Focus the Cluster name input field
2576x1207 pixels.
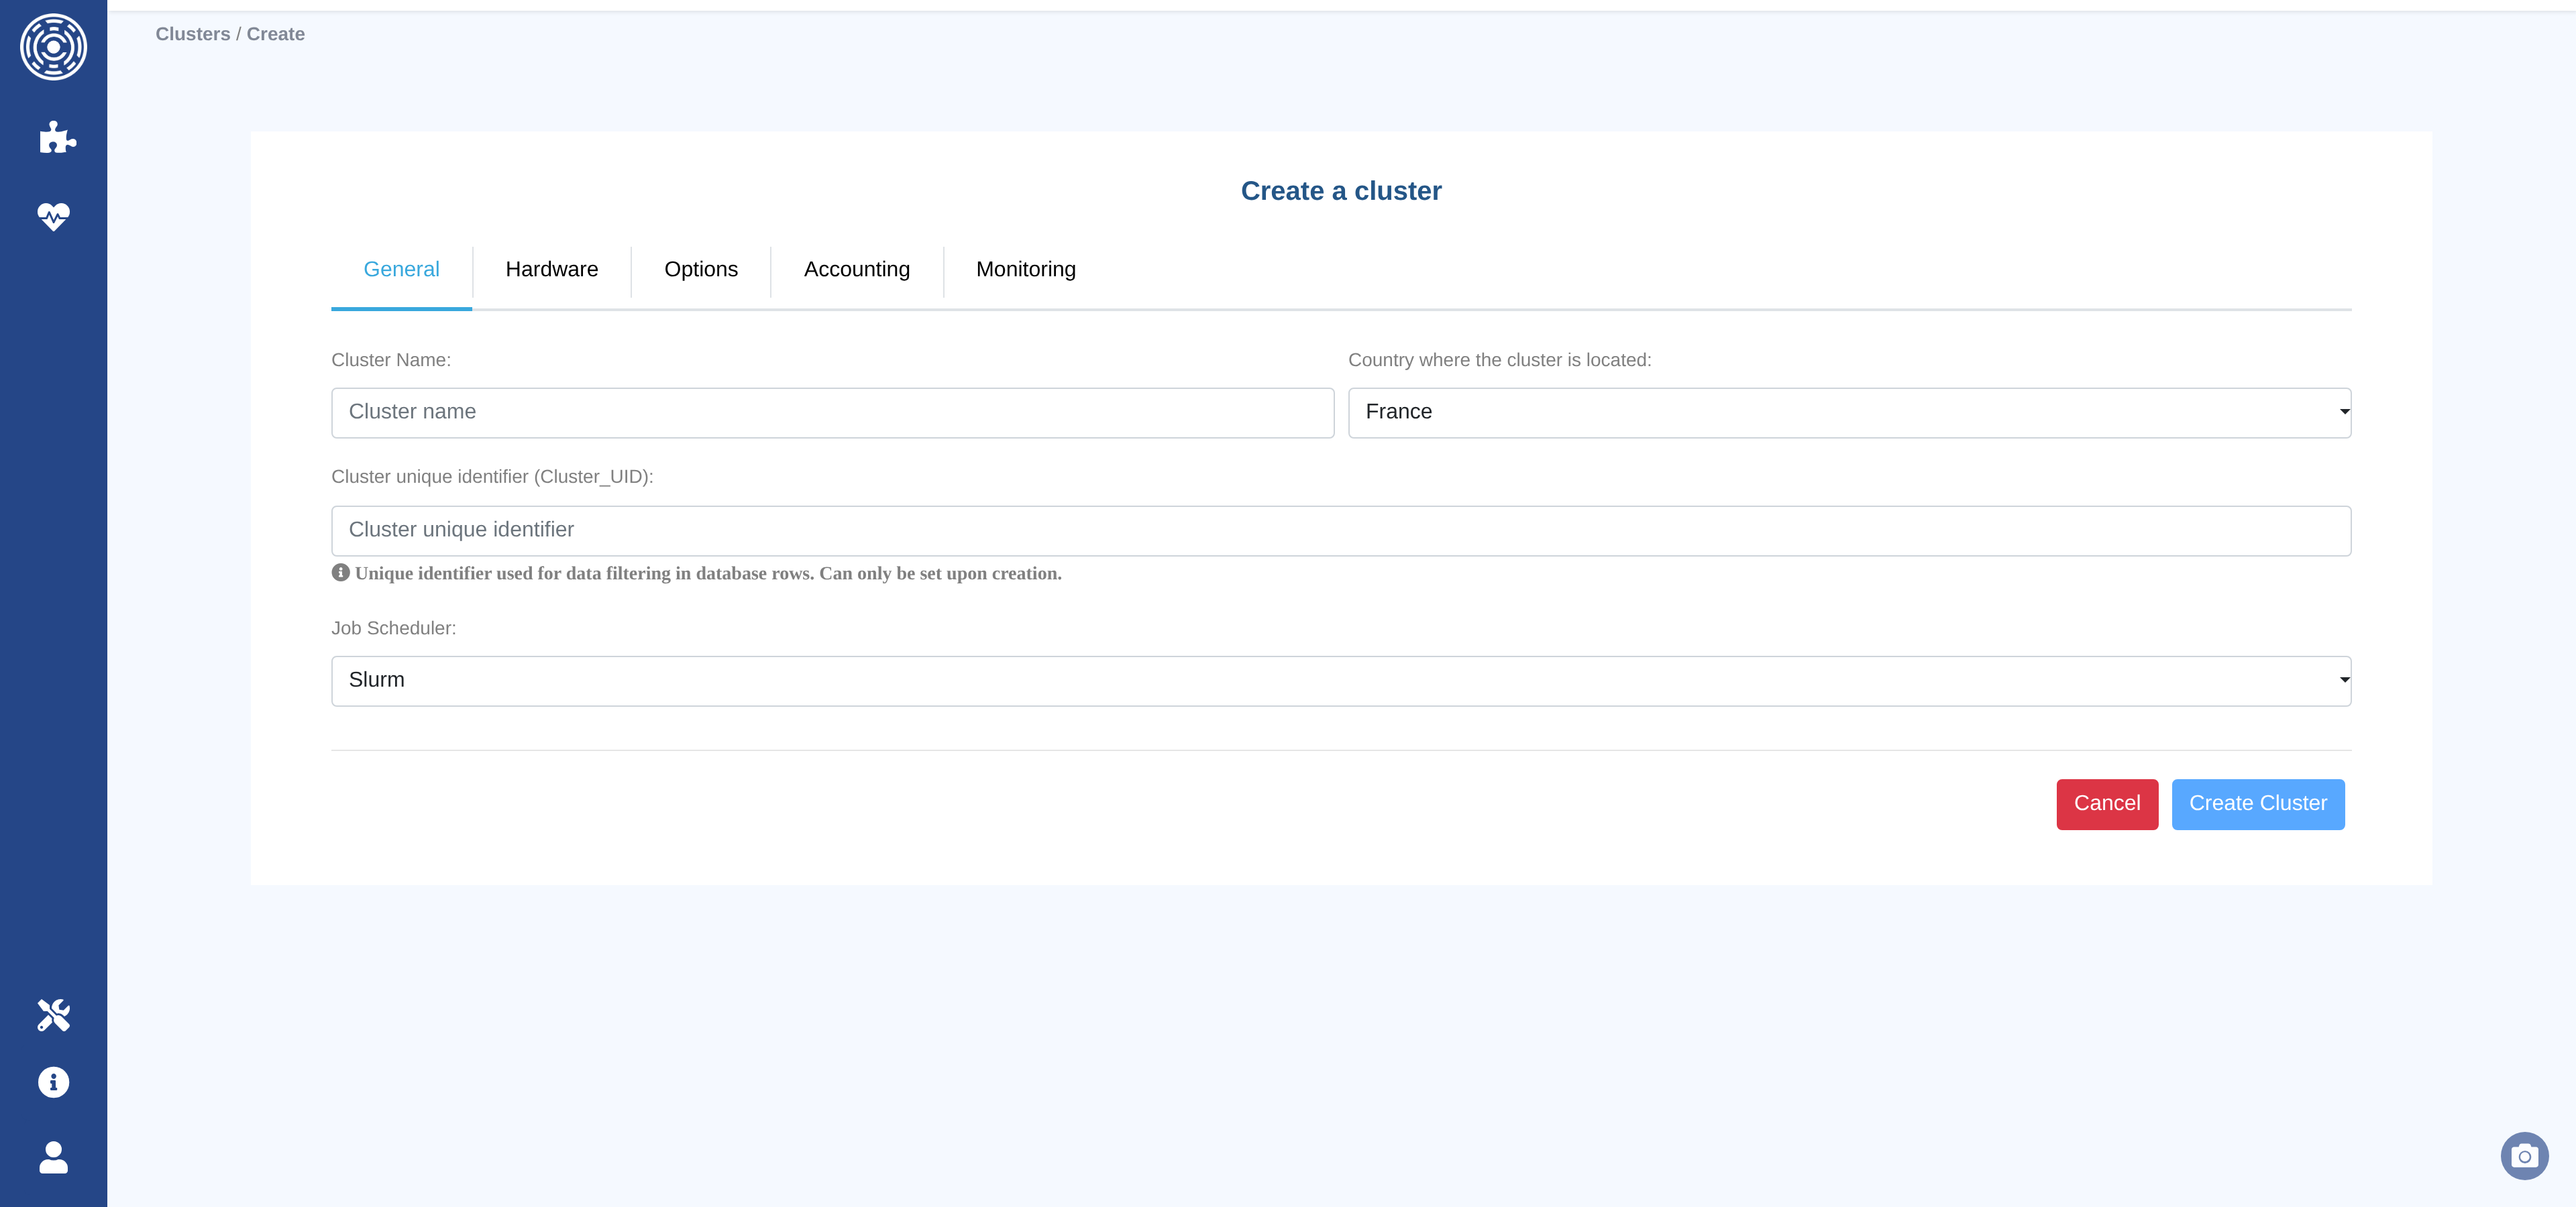coord(832,412)
